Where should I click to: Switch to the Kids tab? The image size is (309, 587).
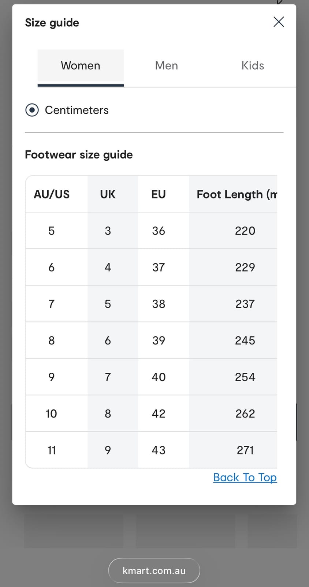[x=253, y=66]
